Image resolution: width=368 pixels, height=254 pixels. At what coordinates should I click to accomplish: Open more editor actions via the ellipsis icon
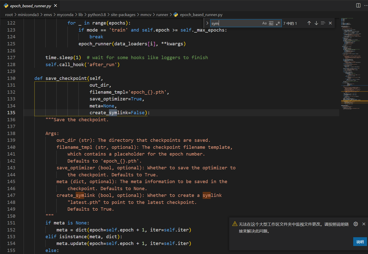[x=366, y=6]
